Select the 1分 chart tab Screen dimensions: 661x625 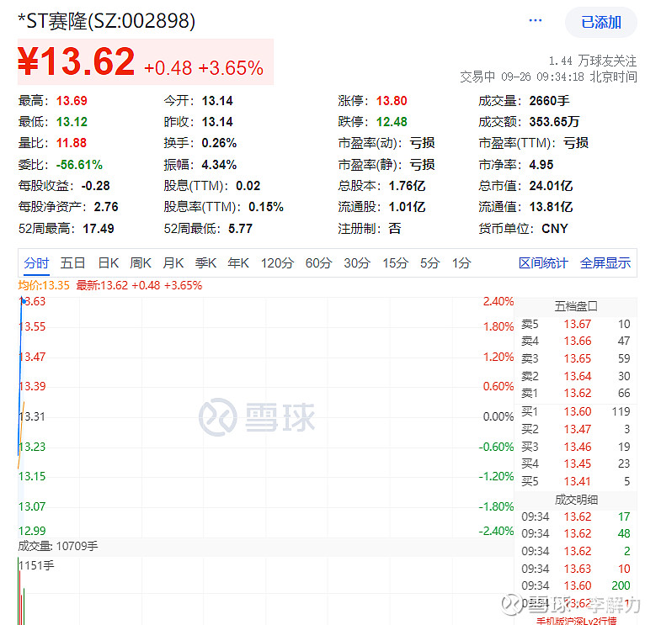pos(461,263)
